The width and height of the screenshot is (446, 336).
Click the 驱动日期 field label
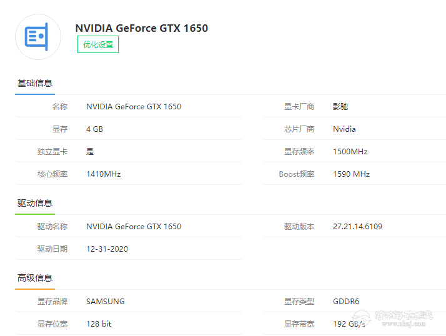[52, 249]
